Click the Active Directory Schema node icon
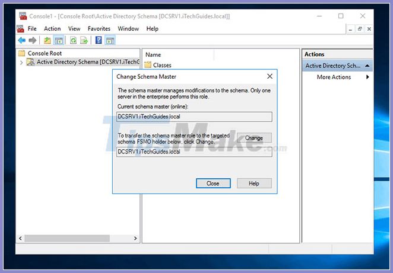Viewport: 393px width, 273px height. tap(31, 62)
